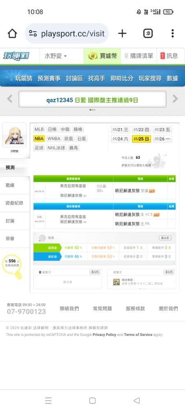Open the browser three-dot menu
Viewport: 185px width, 412px height.
point(172,33)
